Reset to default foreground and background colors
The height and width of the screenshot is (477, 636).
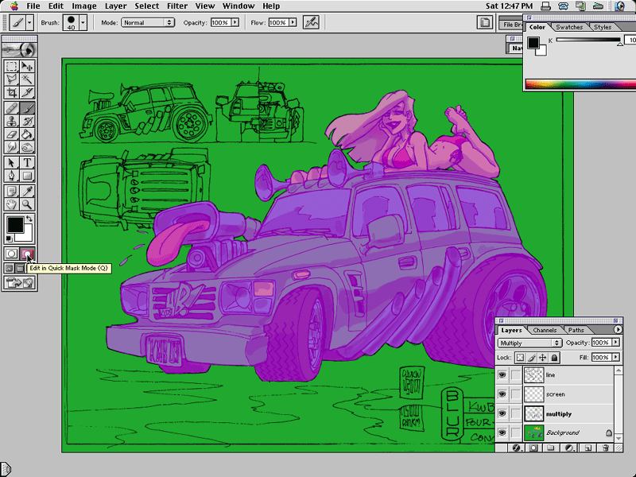click(9, 239)
